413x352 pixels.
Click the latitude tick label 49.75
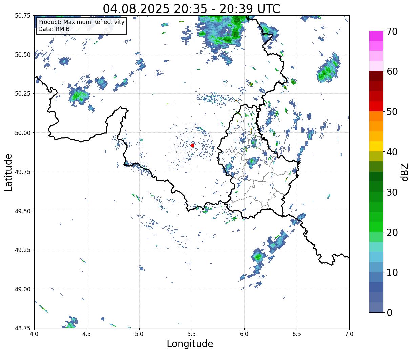pyautogui.click(x=23, y=172)
